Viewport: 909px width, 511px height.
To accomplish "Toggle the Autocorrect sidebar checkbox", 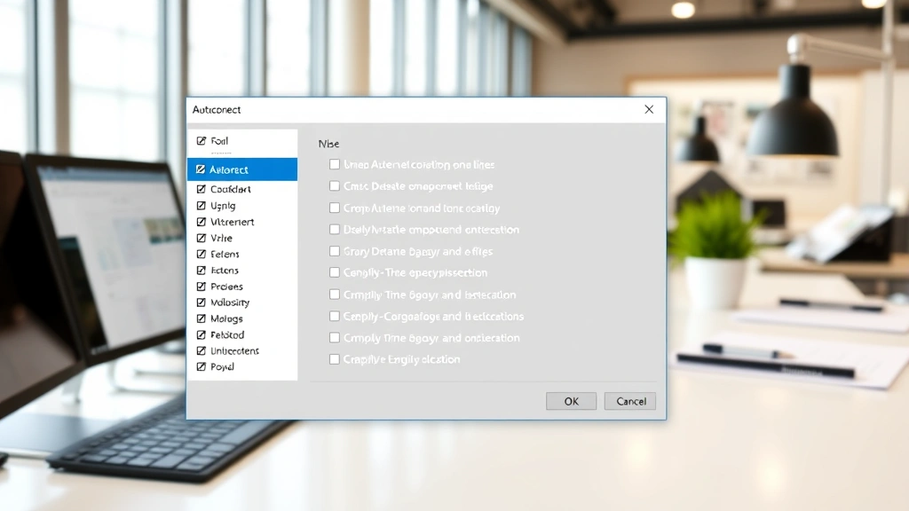I will pyautogui.click(x=202, y=169).
